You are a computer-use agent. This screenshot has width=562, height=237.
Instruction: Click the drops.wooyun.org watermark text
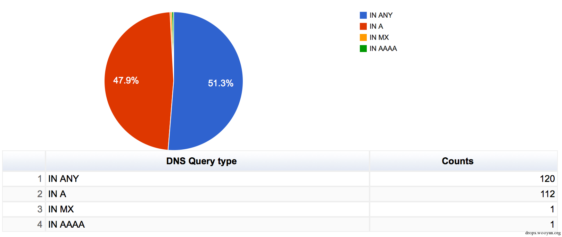click(x=543, y=233)
